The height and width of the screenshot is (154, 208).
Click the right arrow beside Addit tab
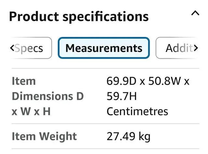point(196,48)
